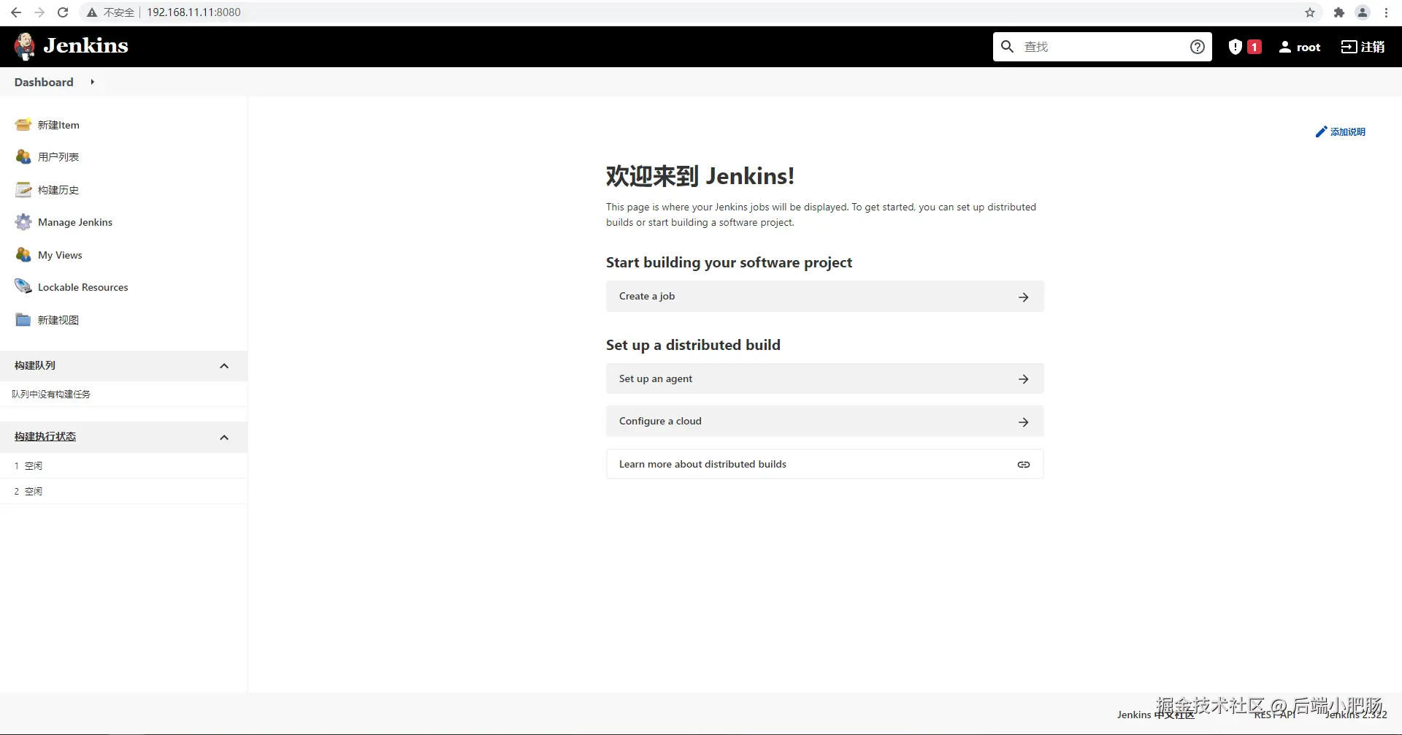Viewport: 1402px width, 735px height.
Task: Open the 新建视图 entry
Action: (58, 320)
